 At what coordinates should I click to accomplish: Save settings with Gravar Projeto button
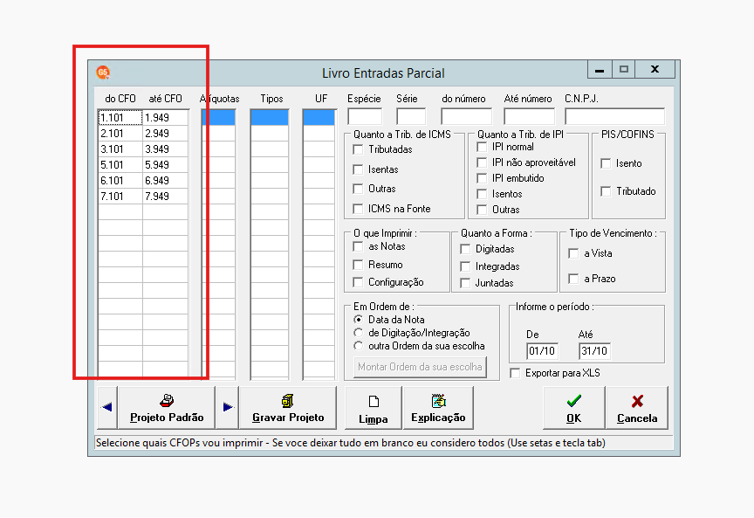[288, 407]
